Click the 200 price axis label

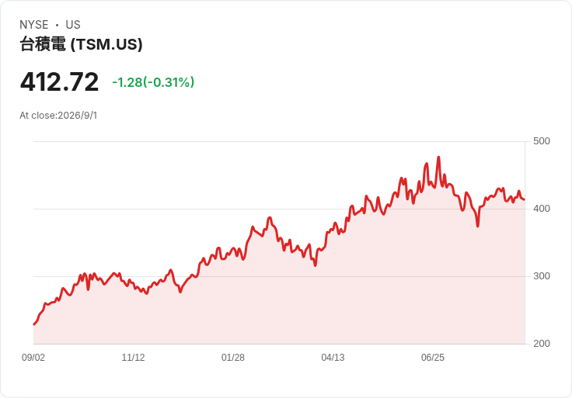point(542,344)
